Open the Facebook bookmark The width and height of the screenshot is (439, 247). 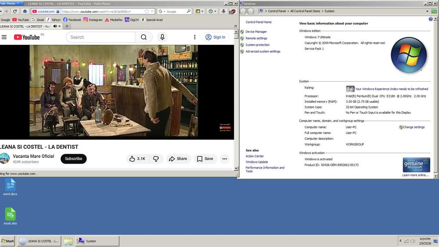point(72,20)
